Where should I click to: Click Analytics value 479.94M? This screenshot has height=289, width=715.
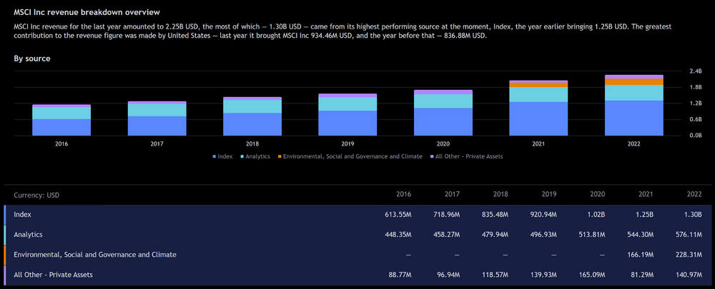495,234
